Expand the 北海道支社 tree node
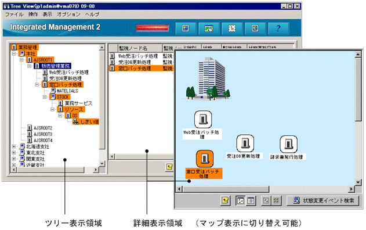Viewport: 366px width, 230px height. (14, 146)
